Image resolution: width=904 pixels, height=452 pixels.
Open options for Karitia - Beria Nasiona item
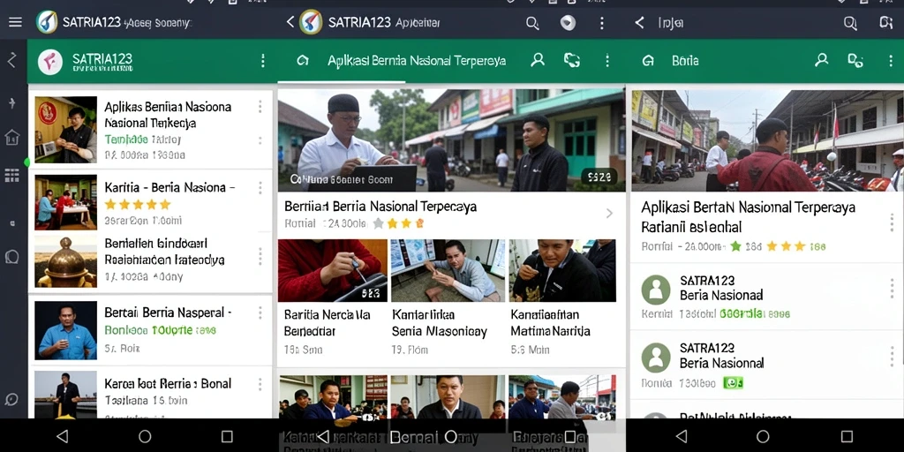[x=260, y=187]
